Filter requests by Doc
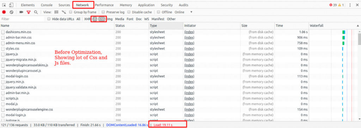The image size is (361, 128). click(x=139, y=19)
